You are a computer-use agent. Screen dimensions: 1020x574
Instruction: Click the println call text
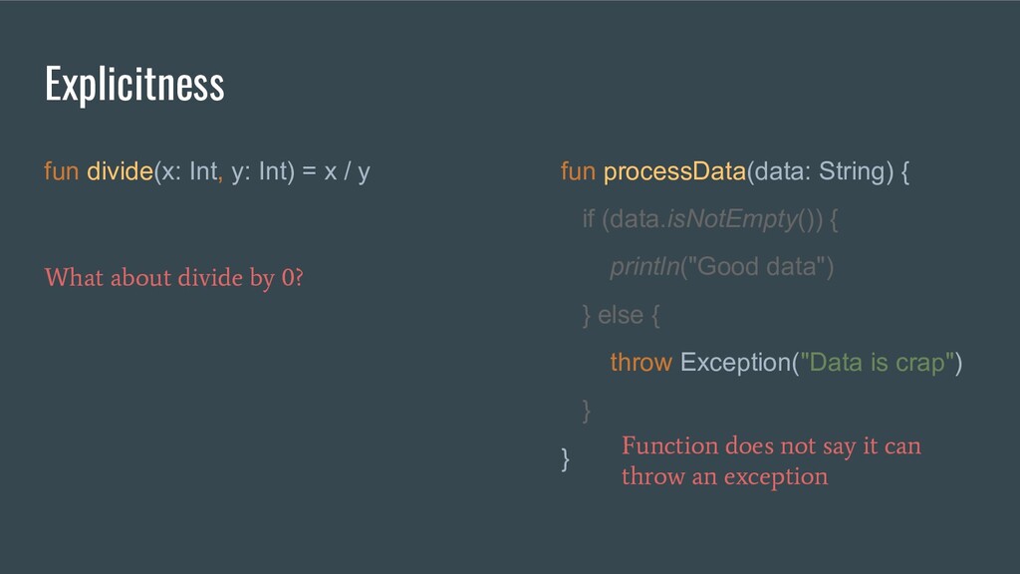(x=644, y=267)
